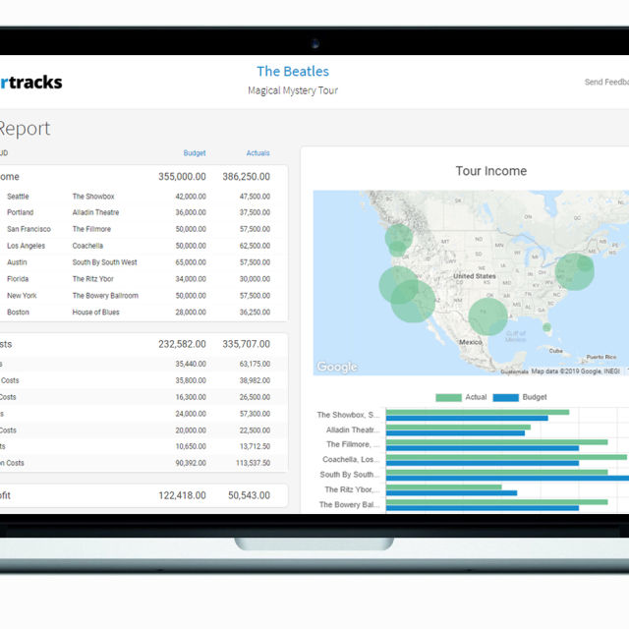Click Boston actual value 36,250.00
The image size is (629, 629).
pyautogui.click(x=255, y=313)
